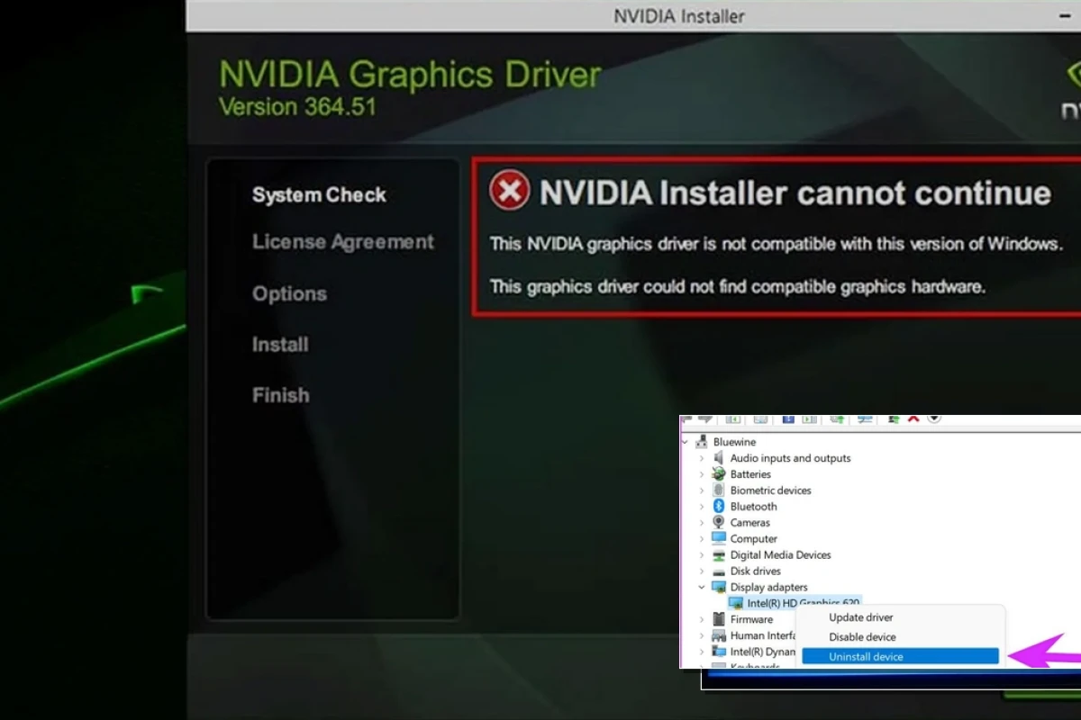Viewport: 1081px width, 720px height.
Task: Collapse the Bluewine root node
Action: [686, 442]
